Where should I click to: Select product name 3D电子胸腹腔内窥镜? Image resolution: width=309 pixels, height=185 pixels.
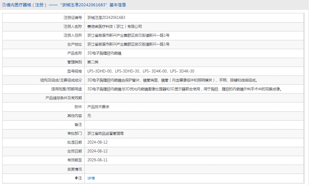[x=104, y=53]
